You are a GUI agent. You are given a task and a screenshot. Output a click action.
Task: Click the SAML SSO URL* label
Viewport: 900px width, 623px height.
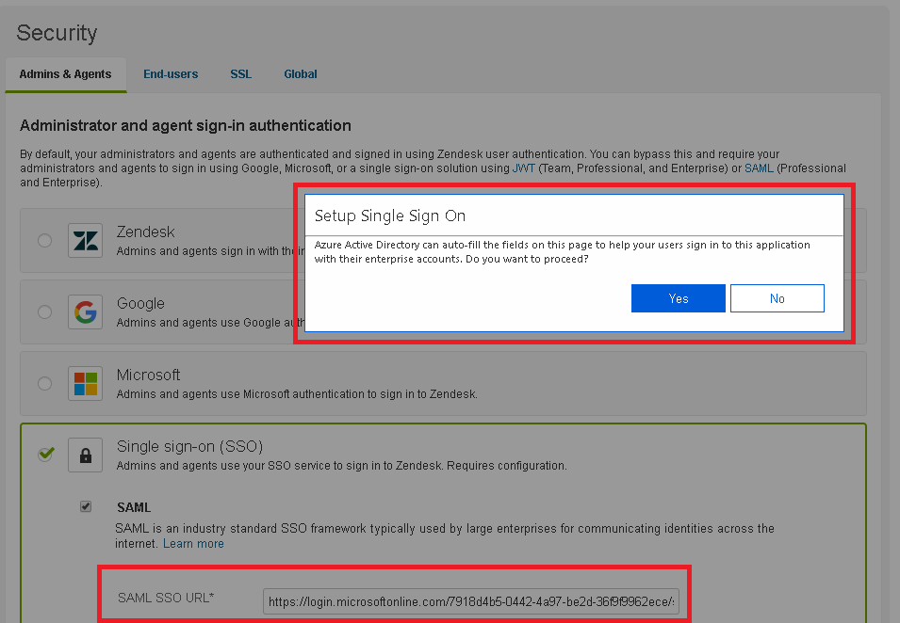[166, 598]
